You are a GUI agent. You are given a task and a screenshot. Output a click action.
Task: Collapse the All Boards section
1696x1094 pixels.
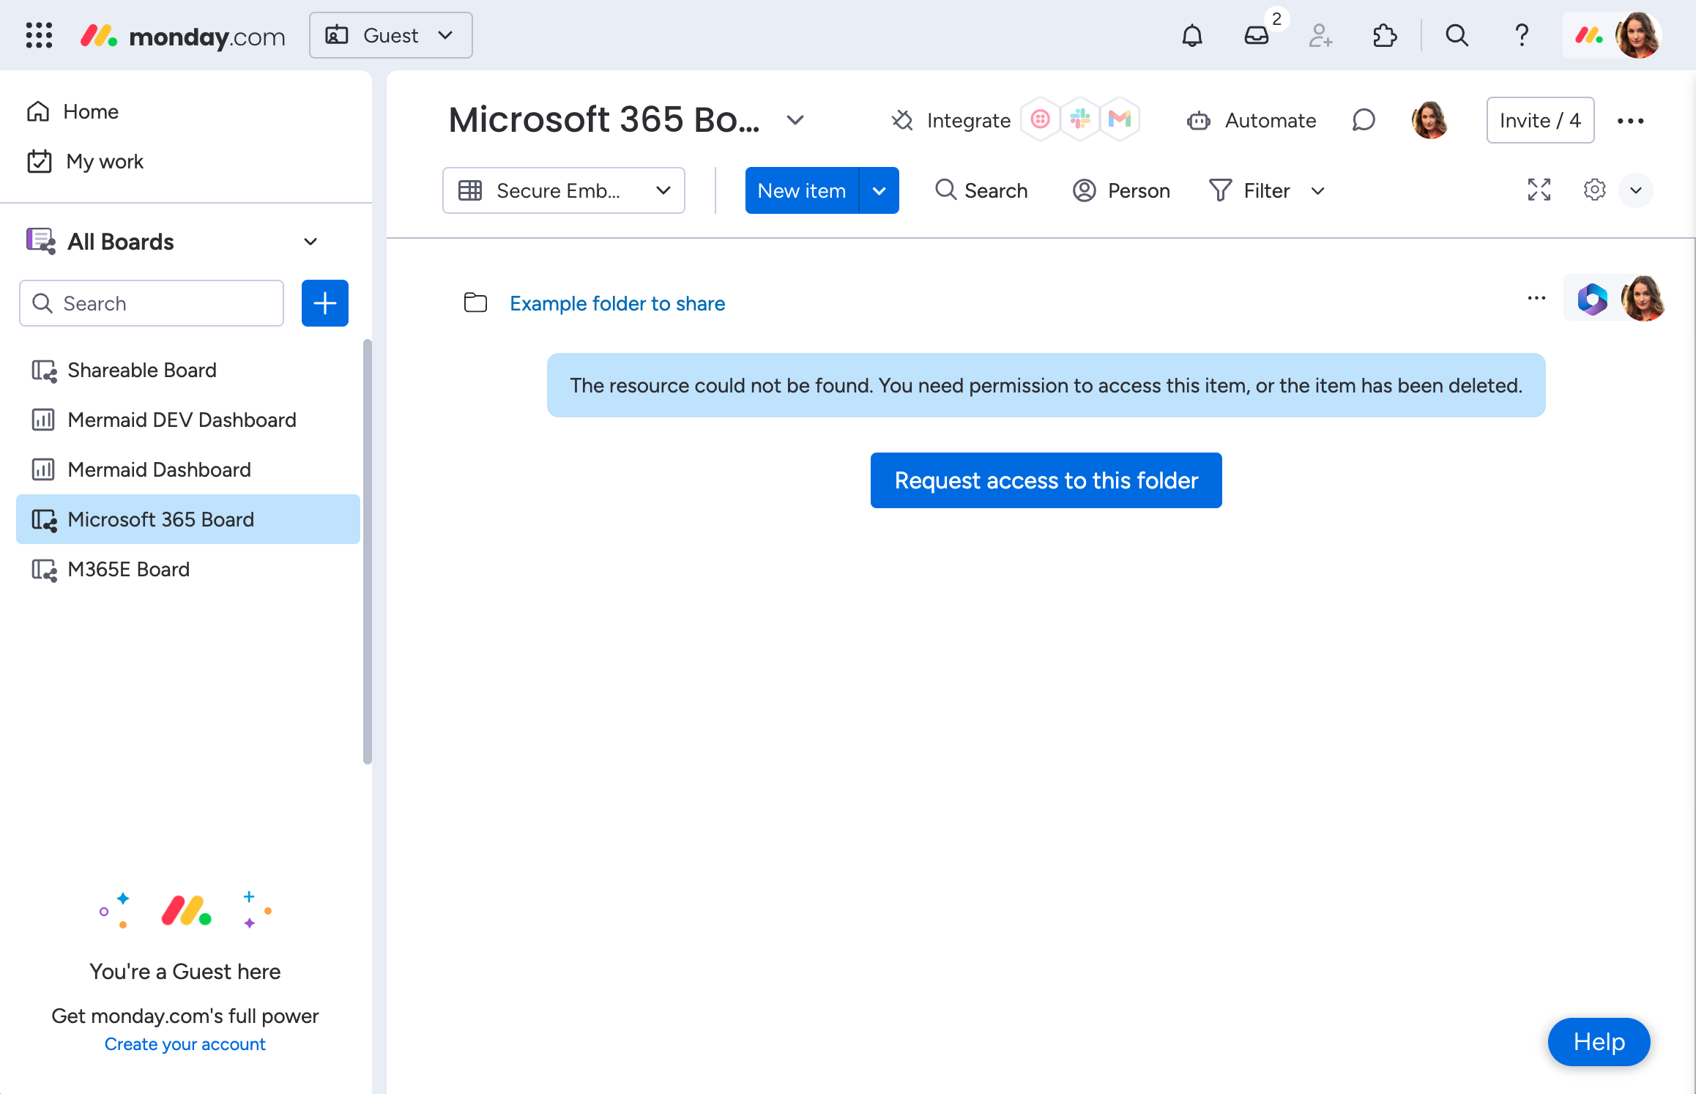click(x=310, y=242)
